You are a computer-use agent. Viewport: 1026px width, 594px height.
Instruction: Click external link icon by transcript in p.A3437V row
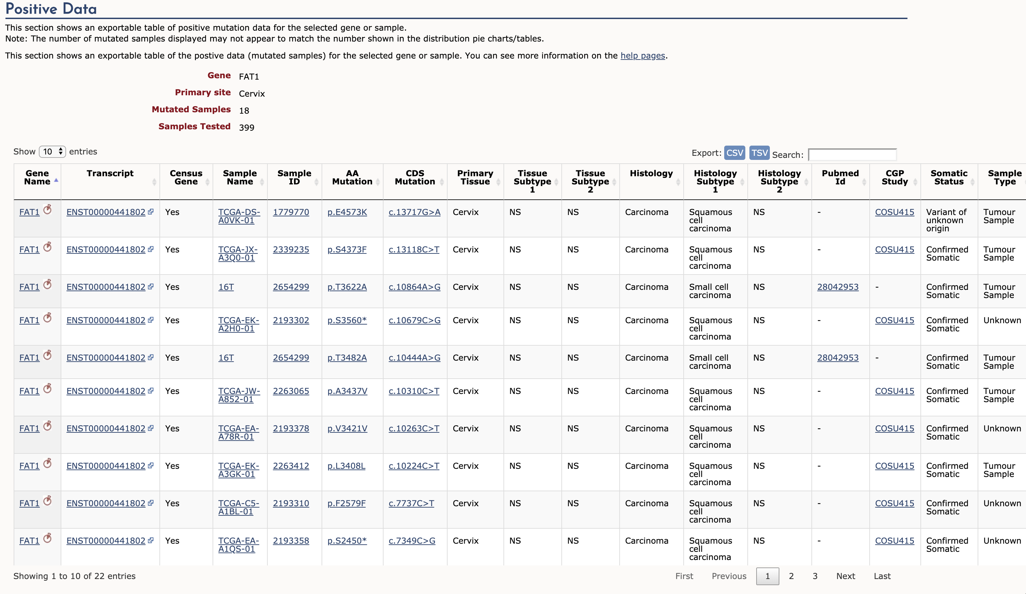pos(151,390)
